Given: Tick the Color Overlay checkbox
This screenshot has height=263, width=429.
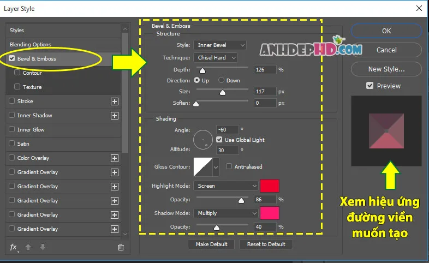Looking at the screenshot, I should (x=12, y=158).
